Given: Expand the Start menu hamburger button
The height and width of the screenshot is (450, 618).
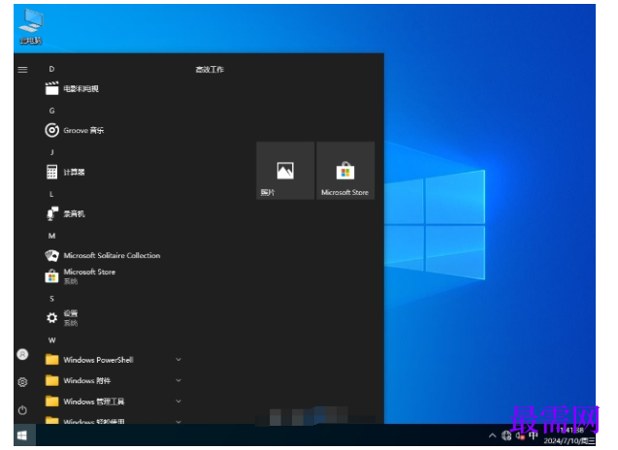Looking at the screenshot, I should coord(23,70).
